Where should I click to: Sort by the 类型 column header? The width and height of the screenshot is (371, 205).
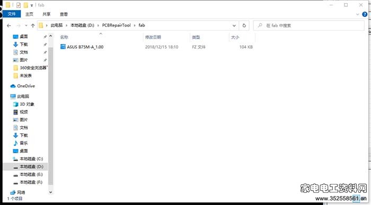click(196, 38)
